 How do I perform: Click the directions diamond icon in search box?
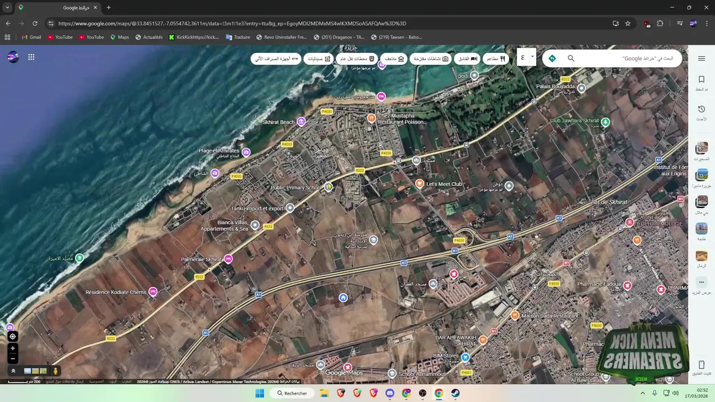[552, 58]
